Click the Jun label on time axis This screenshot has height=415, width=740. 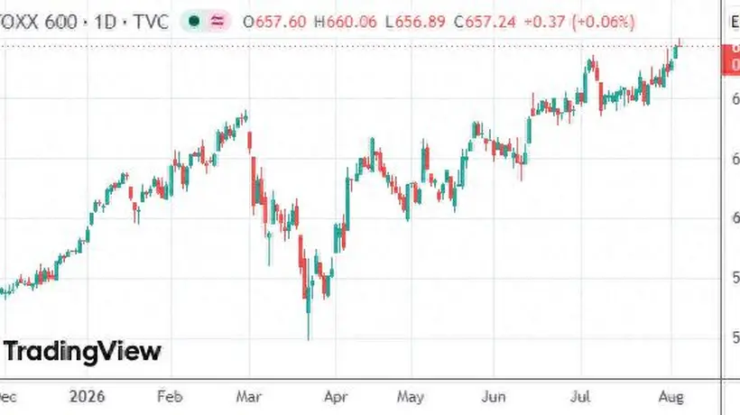tap(493, 397)
